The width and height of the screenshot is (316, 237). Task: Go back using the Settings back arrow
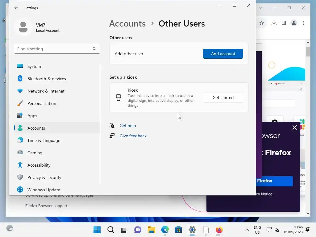coord(16,8)
